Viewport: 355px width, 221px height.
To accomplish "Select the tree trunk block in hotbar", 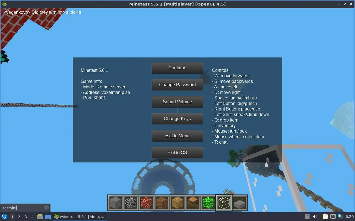I will click(x=193, y=203).
